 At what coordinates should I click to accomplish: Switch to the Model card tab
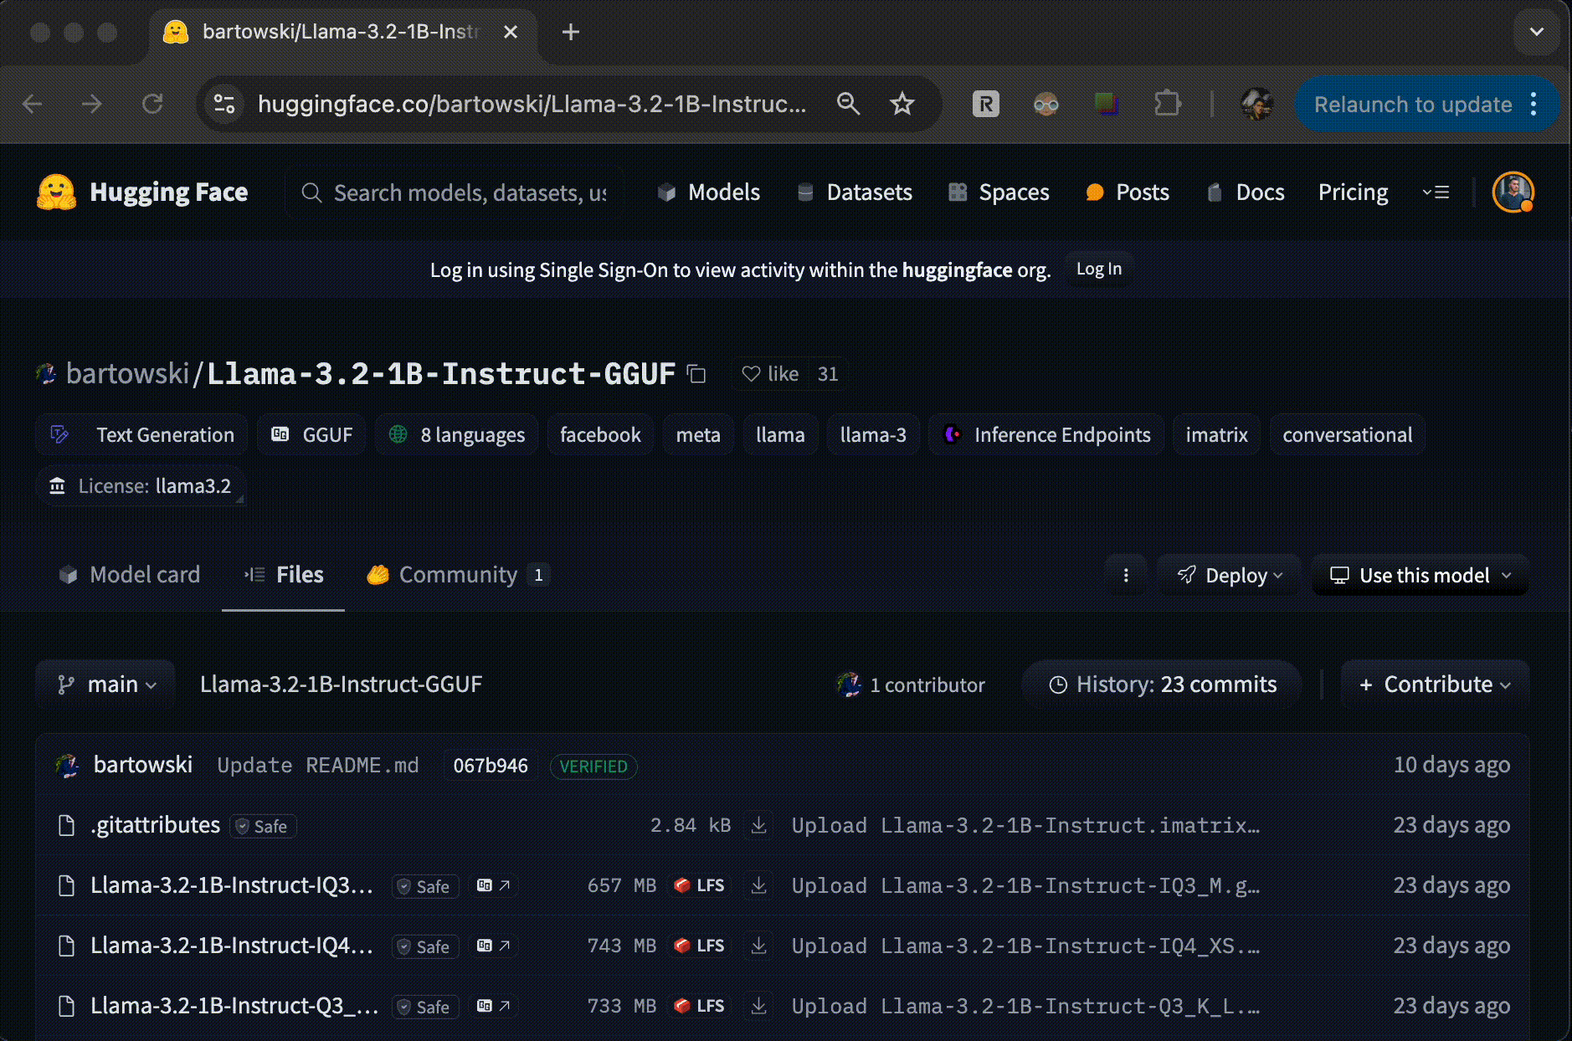coord(130,575)
